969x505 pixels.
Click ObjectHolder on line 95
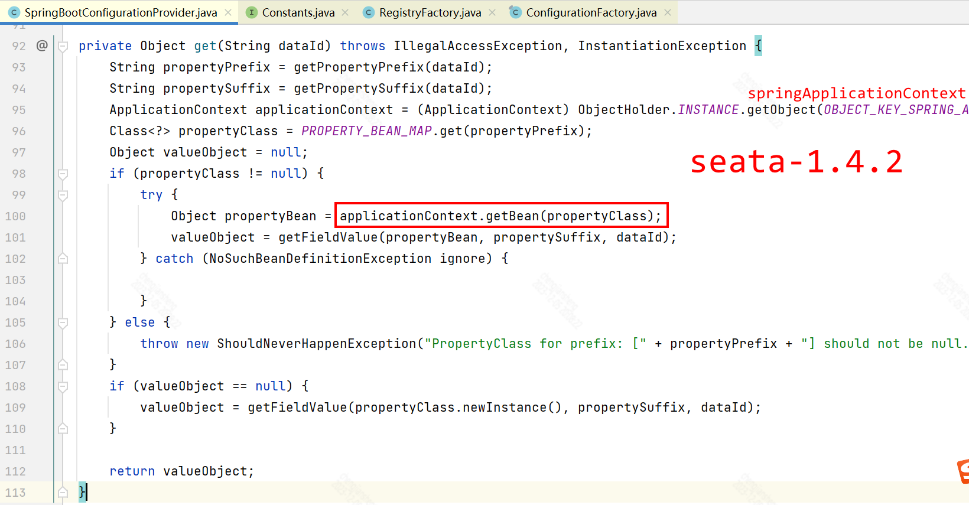click(x=623, y=110)
